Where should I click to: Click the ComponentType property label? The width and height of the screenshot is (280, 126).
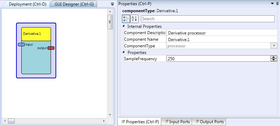(x=139, y=46)
